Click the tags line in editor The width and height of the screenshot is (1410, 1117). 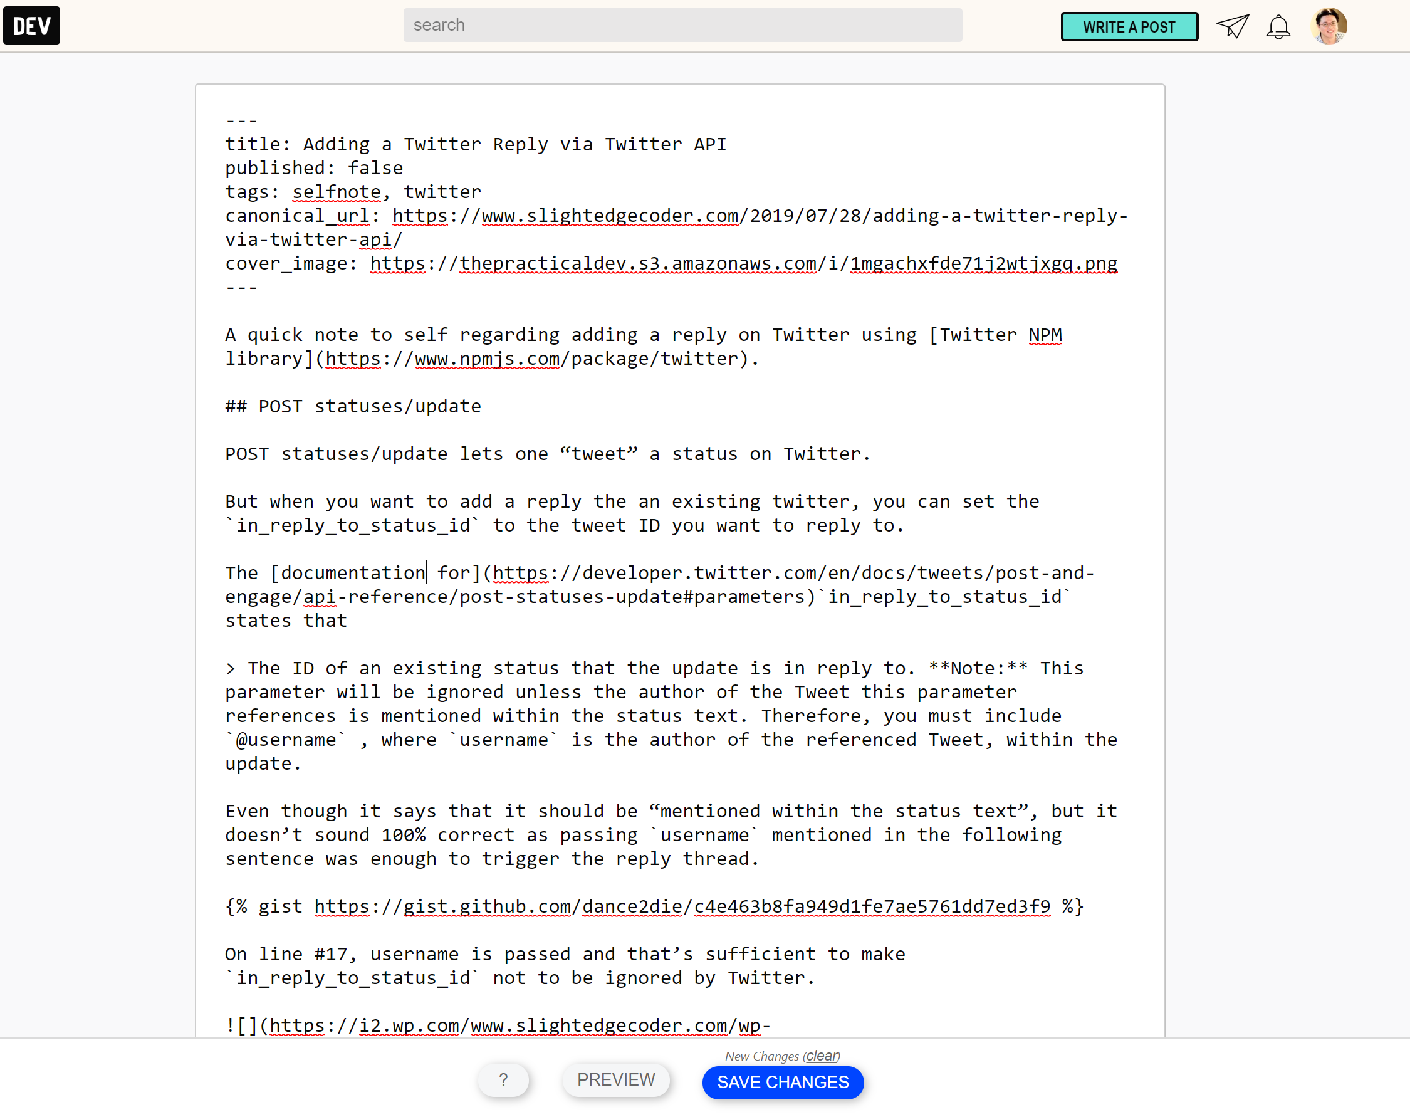tap(353, 192)
